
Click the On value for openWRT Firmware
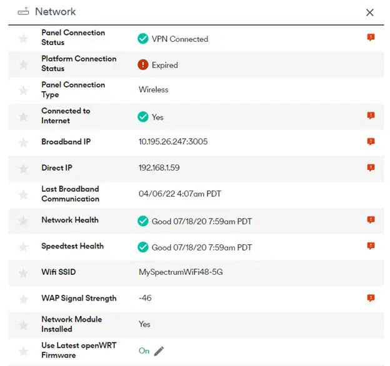click(x=144, y=350)
